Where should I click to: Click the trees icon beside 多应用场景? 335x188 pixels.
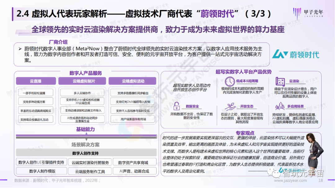[280, 106]
